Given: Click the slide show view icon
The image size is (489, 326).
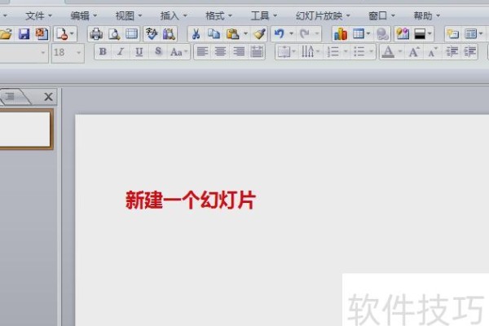Looking at the screenshot, I should tap(131, 33).
